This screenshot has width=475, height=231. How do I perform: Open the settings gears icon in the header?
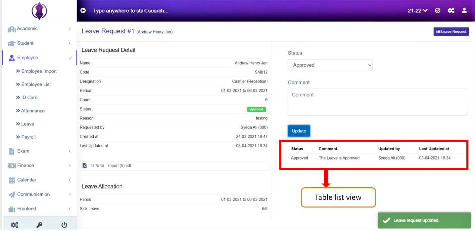(x=451, y=11)
